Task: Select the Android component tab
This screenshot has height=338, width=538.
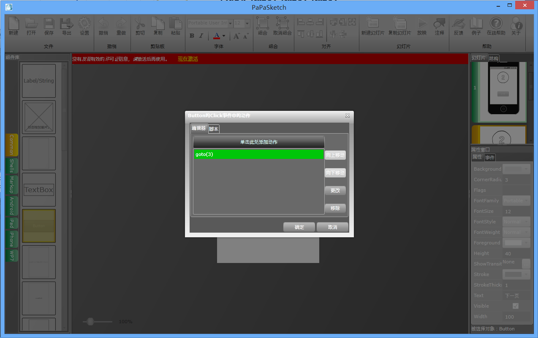Action: click(12, 206)
